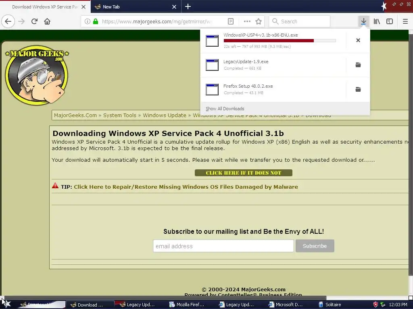The height and width of the screenshot is (309, 413).
Task: Click the page horizontal scrollbar
Action: [165, 298]
